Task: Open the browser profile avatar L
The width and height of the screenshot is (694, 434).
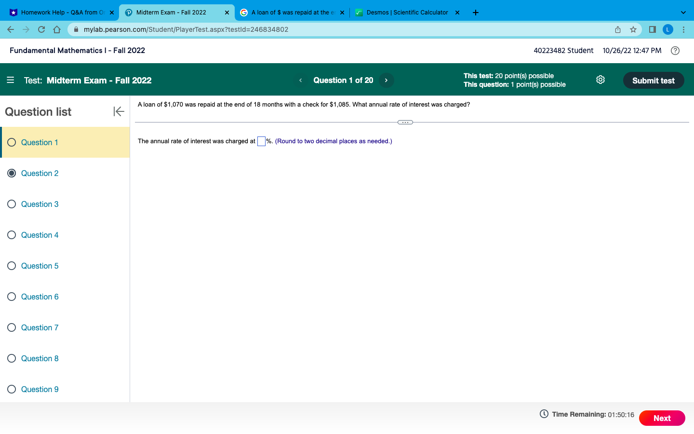Action: point(668,29)
